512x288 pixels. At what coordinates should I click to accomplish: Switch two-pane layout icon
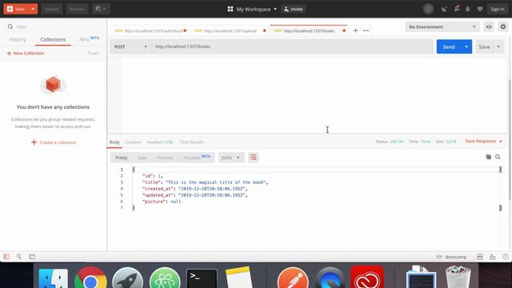coord(480,257)
